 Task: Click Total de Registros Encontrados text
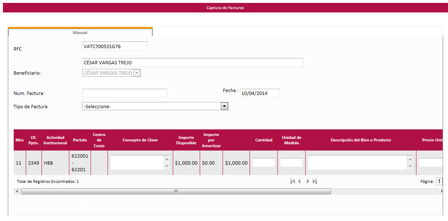coord(48,181)
